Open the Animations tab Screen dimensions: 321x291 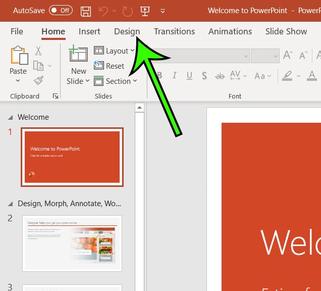coord(230,31)
